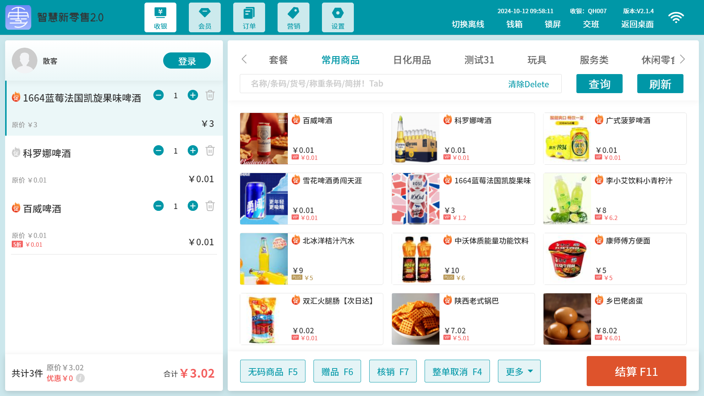Add 康师傅方便面 product thumbnail

point(567,259)
